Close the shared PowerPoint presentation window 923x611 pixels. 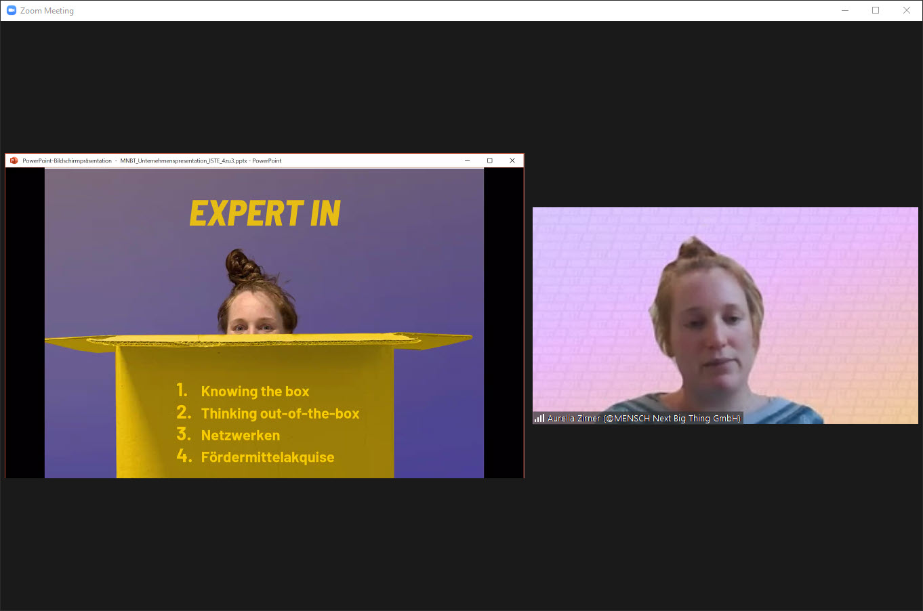click(512, 161)
